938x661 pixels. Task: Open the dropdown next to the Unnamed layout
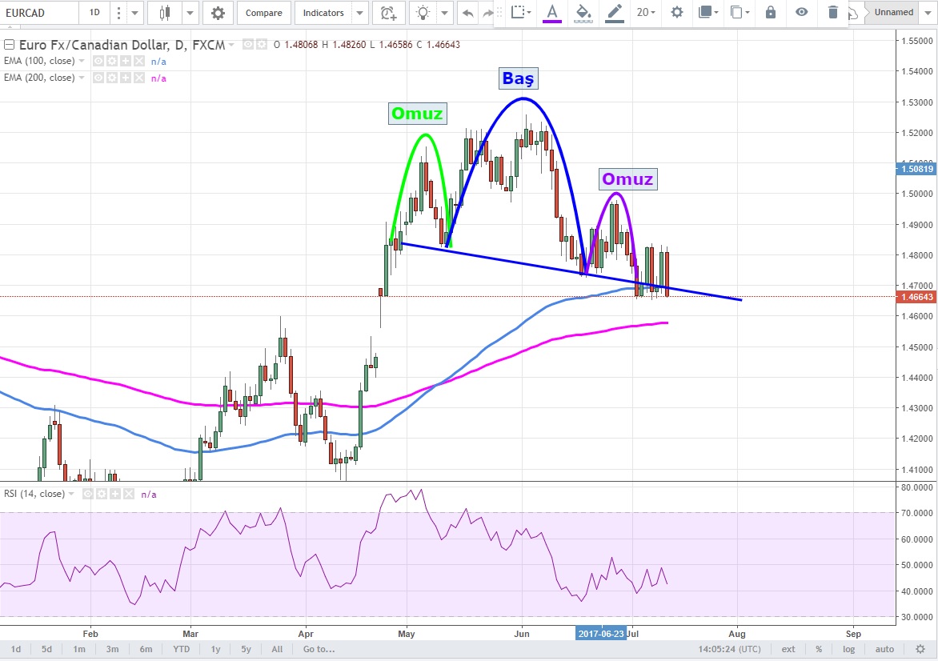click(928, 13)
